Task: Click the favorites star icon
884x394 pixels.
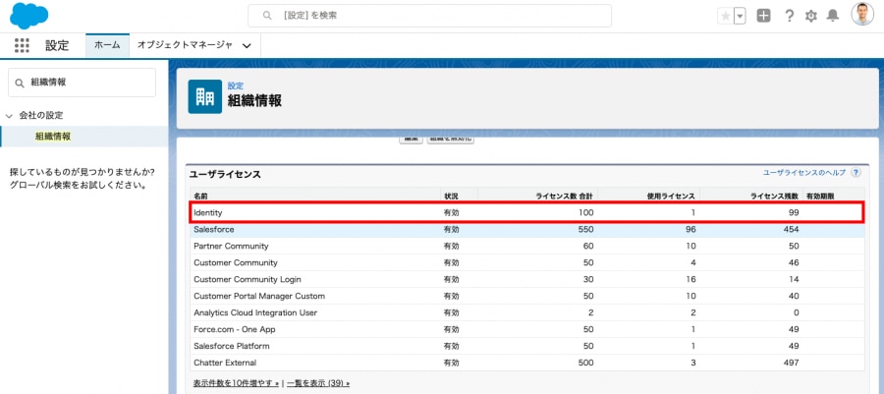Action: (725, 16)
